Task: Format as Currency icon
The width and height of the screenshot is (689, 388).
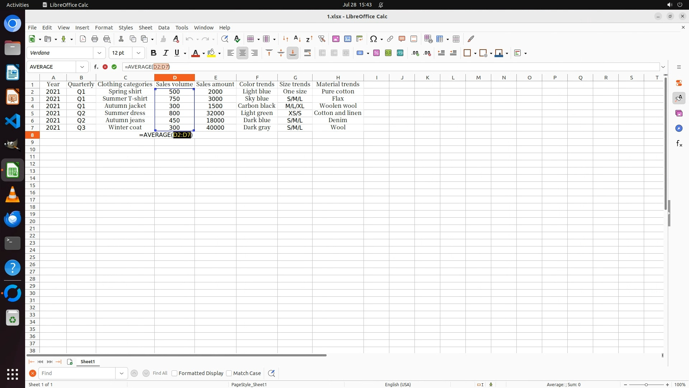Action: [360, 53]
